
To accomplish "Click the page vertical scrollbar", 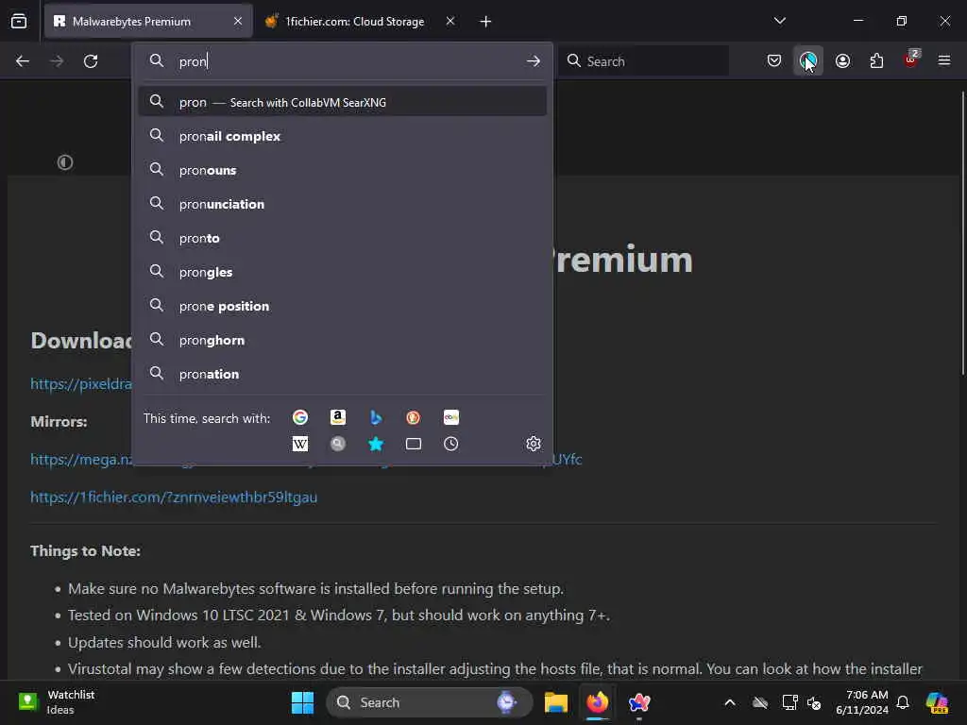I will [962, 233].
